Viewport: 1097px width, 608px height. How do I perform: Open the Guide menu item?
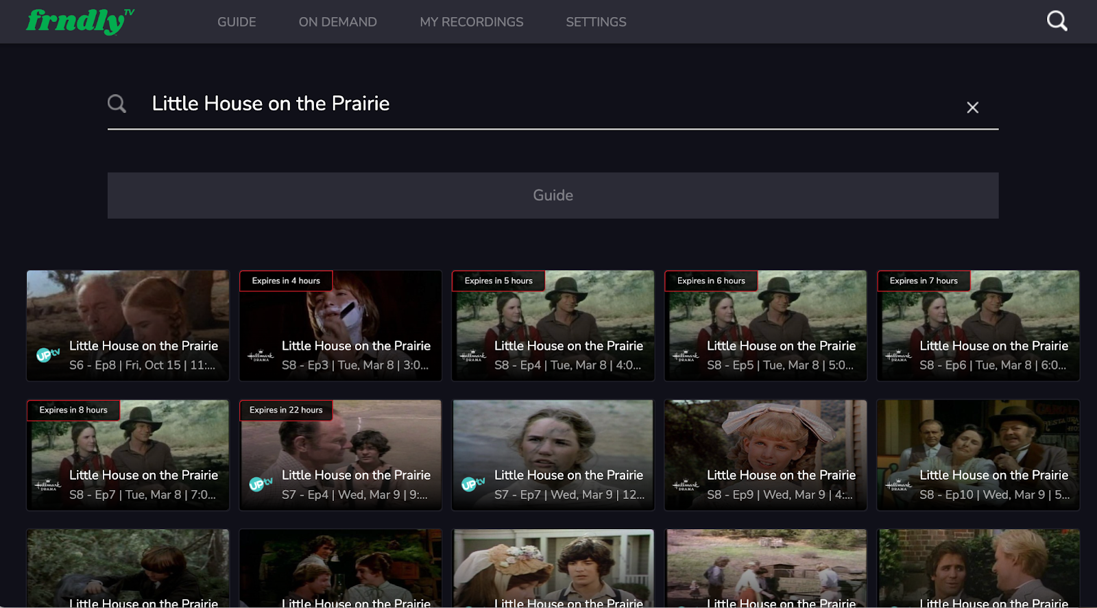point(237,22)
